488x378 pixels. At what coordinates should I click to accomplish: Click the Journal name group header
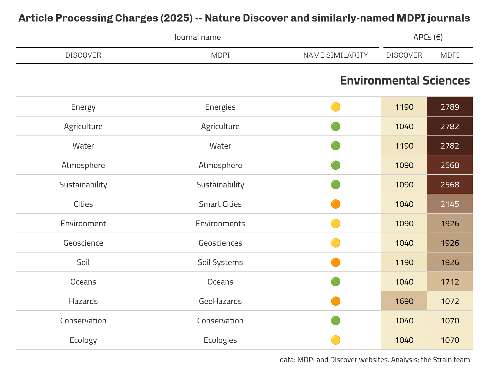[x=197, y=37]
